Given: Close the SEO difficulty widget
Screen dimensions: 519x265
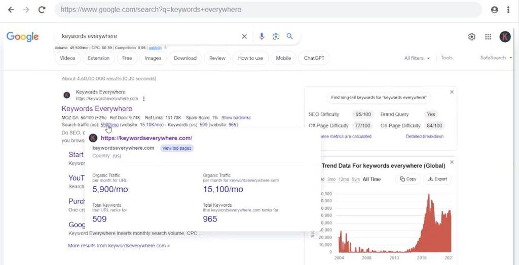Looking at the screenshot, I should (452, 92).
